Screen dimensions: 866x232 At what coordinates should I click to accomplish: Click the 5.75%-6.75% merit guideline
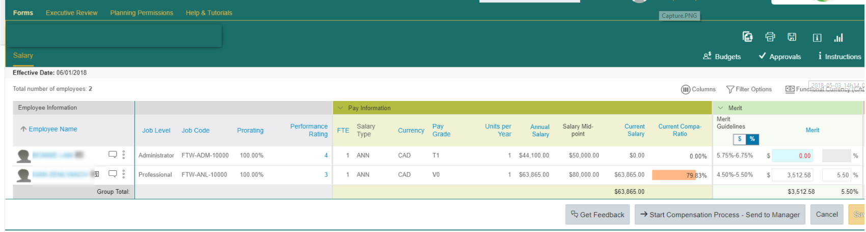[735, 156]
